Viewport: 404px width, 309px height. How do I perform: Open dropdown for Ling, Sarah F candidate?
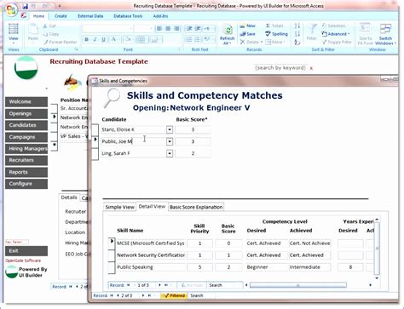(x=170, y=153)
